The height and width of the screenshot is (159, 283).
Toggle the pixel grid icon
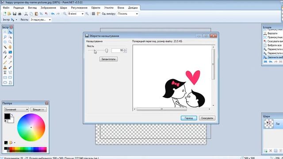93,14
